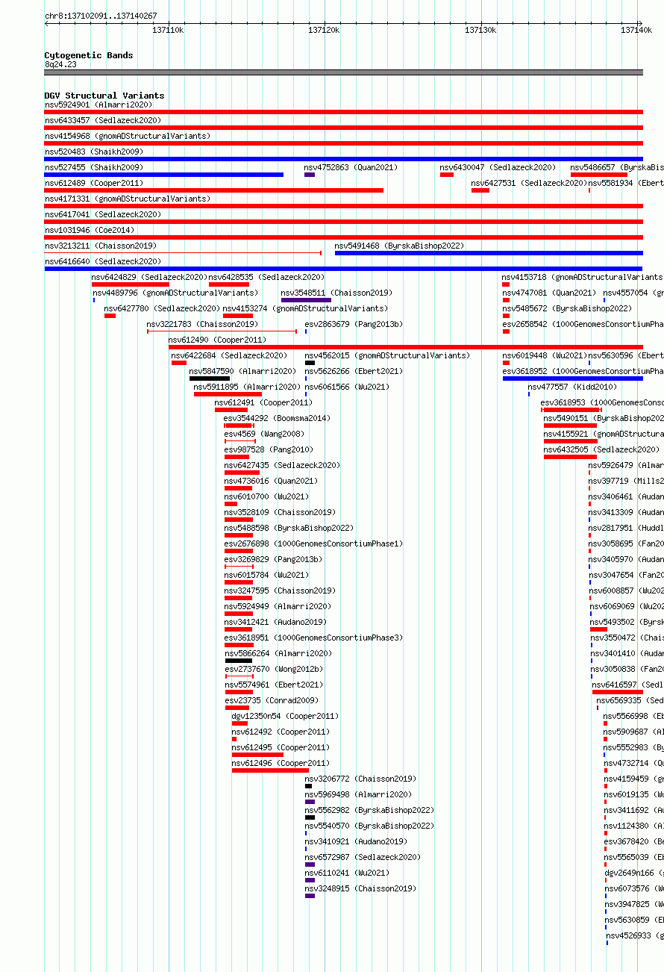Viewport: 664px width, 972px height.
Task: Select dgv12350n54 (Cooper2011) label
Action: [285, 716]
